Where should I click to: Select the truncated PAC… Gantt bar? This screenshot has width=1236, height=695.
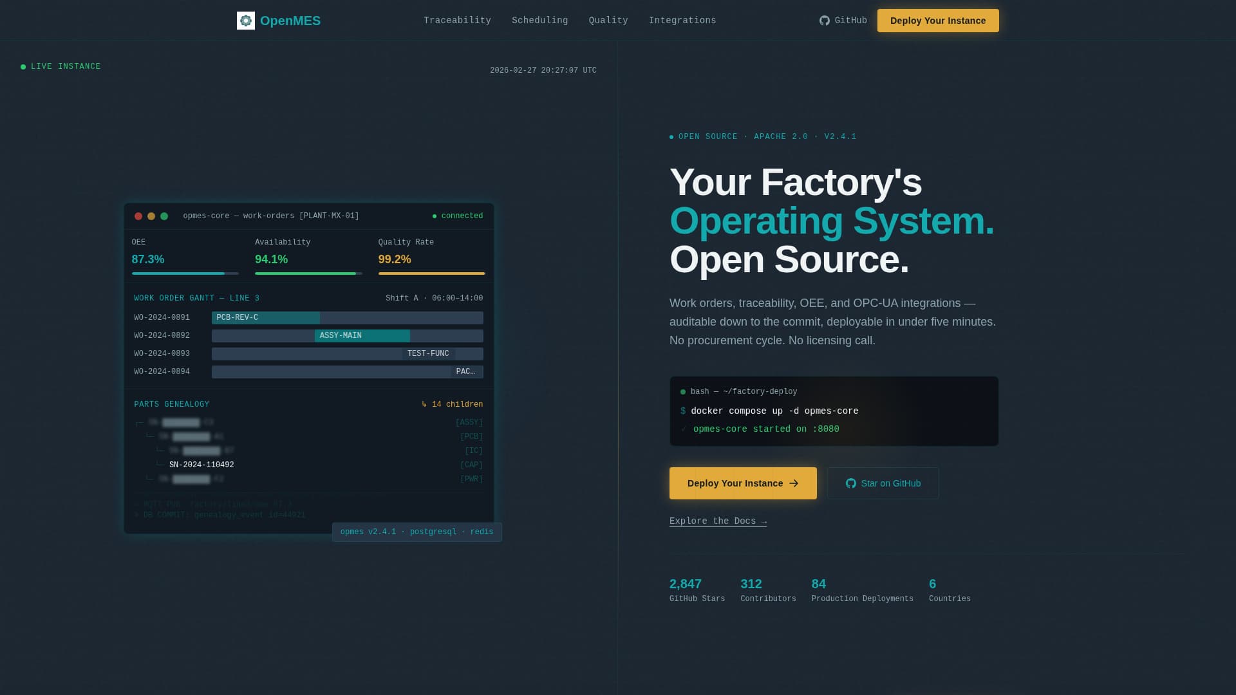click(467, 372)
